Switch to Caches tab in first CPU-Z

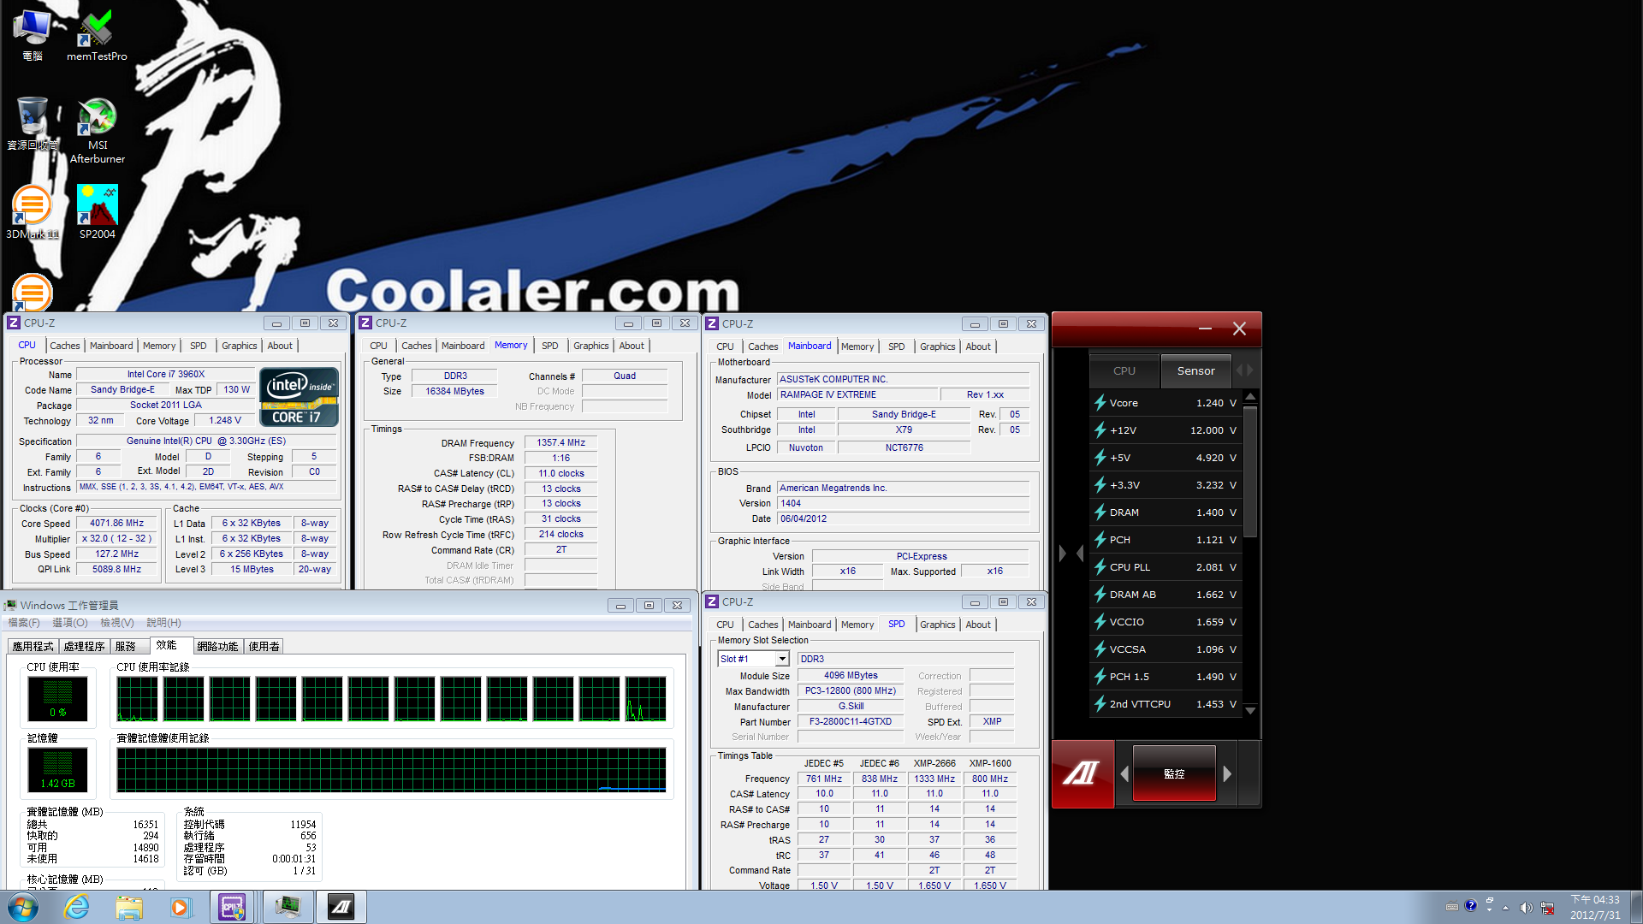coord(64,346)
